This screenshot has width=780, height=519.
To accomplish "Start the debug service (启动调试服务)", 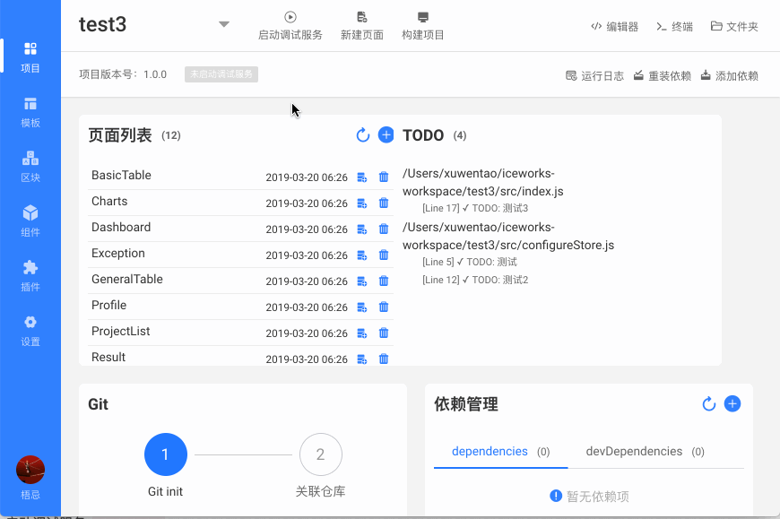I will (x=290, y=26).
